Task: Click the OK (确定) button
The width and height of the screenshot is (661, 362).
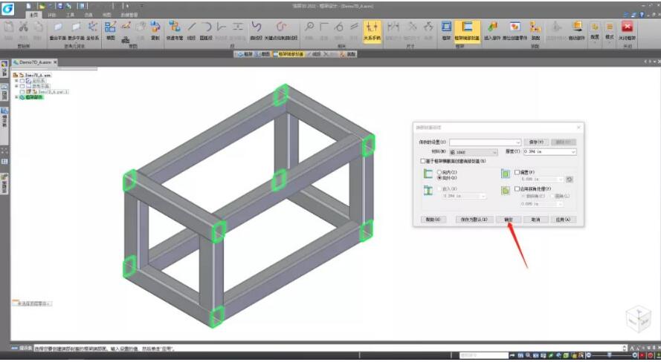Action: click(x=509, y=220)
